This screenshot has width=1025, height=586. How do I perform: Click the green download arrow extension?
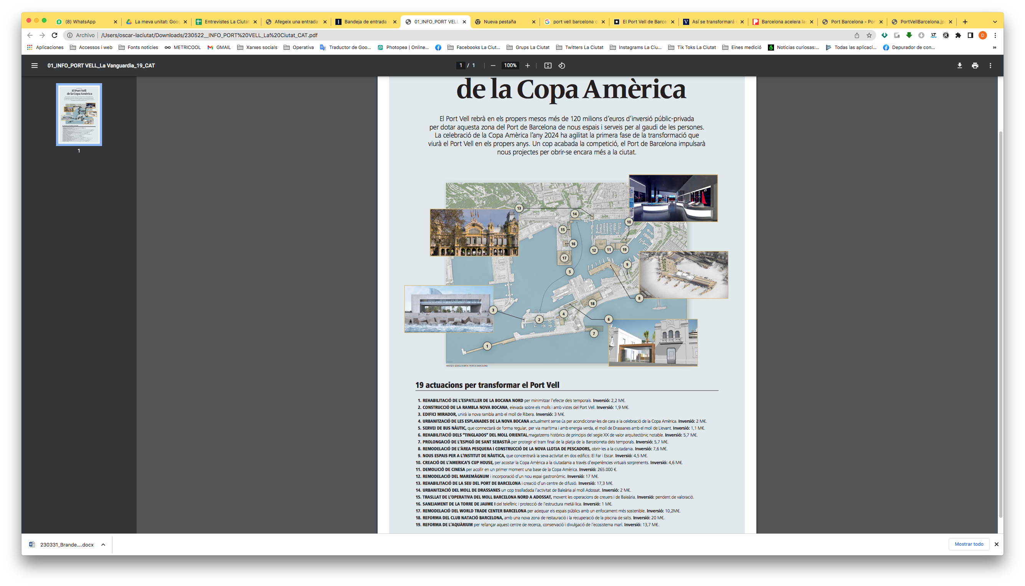point(909,35)
